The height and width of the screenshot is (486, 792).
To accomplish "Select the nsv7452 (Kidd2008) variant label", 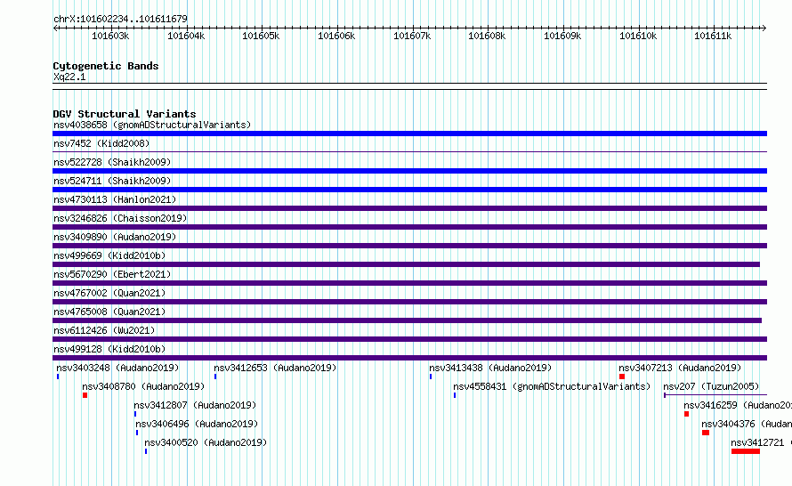I will point(101,143).
